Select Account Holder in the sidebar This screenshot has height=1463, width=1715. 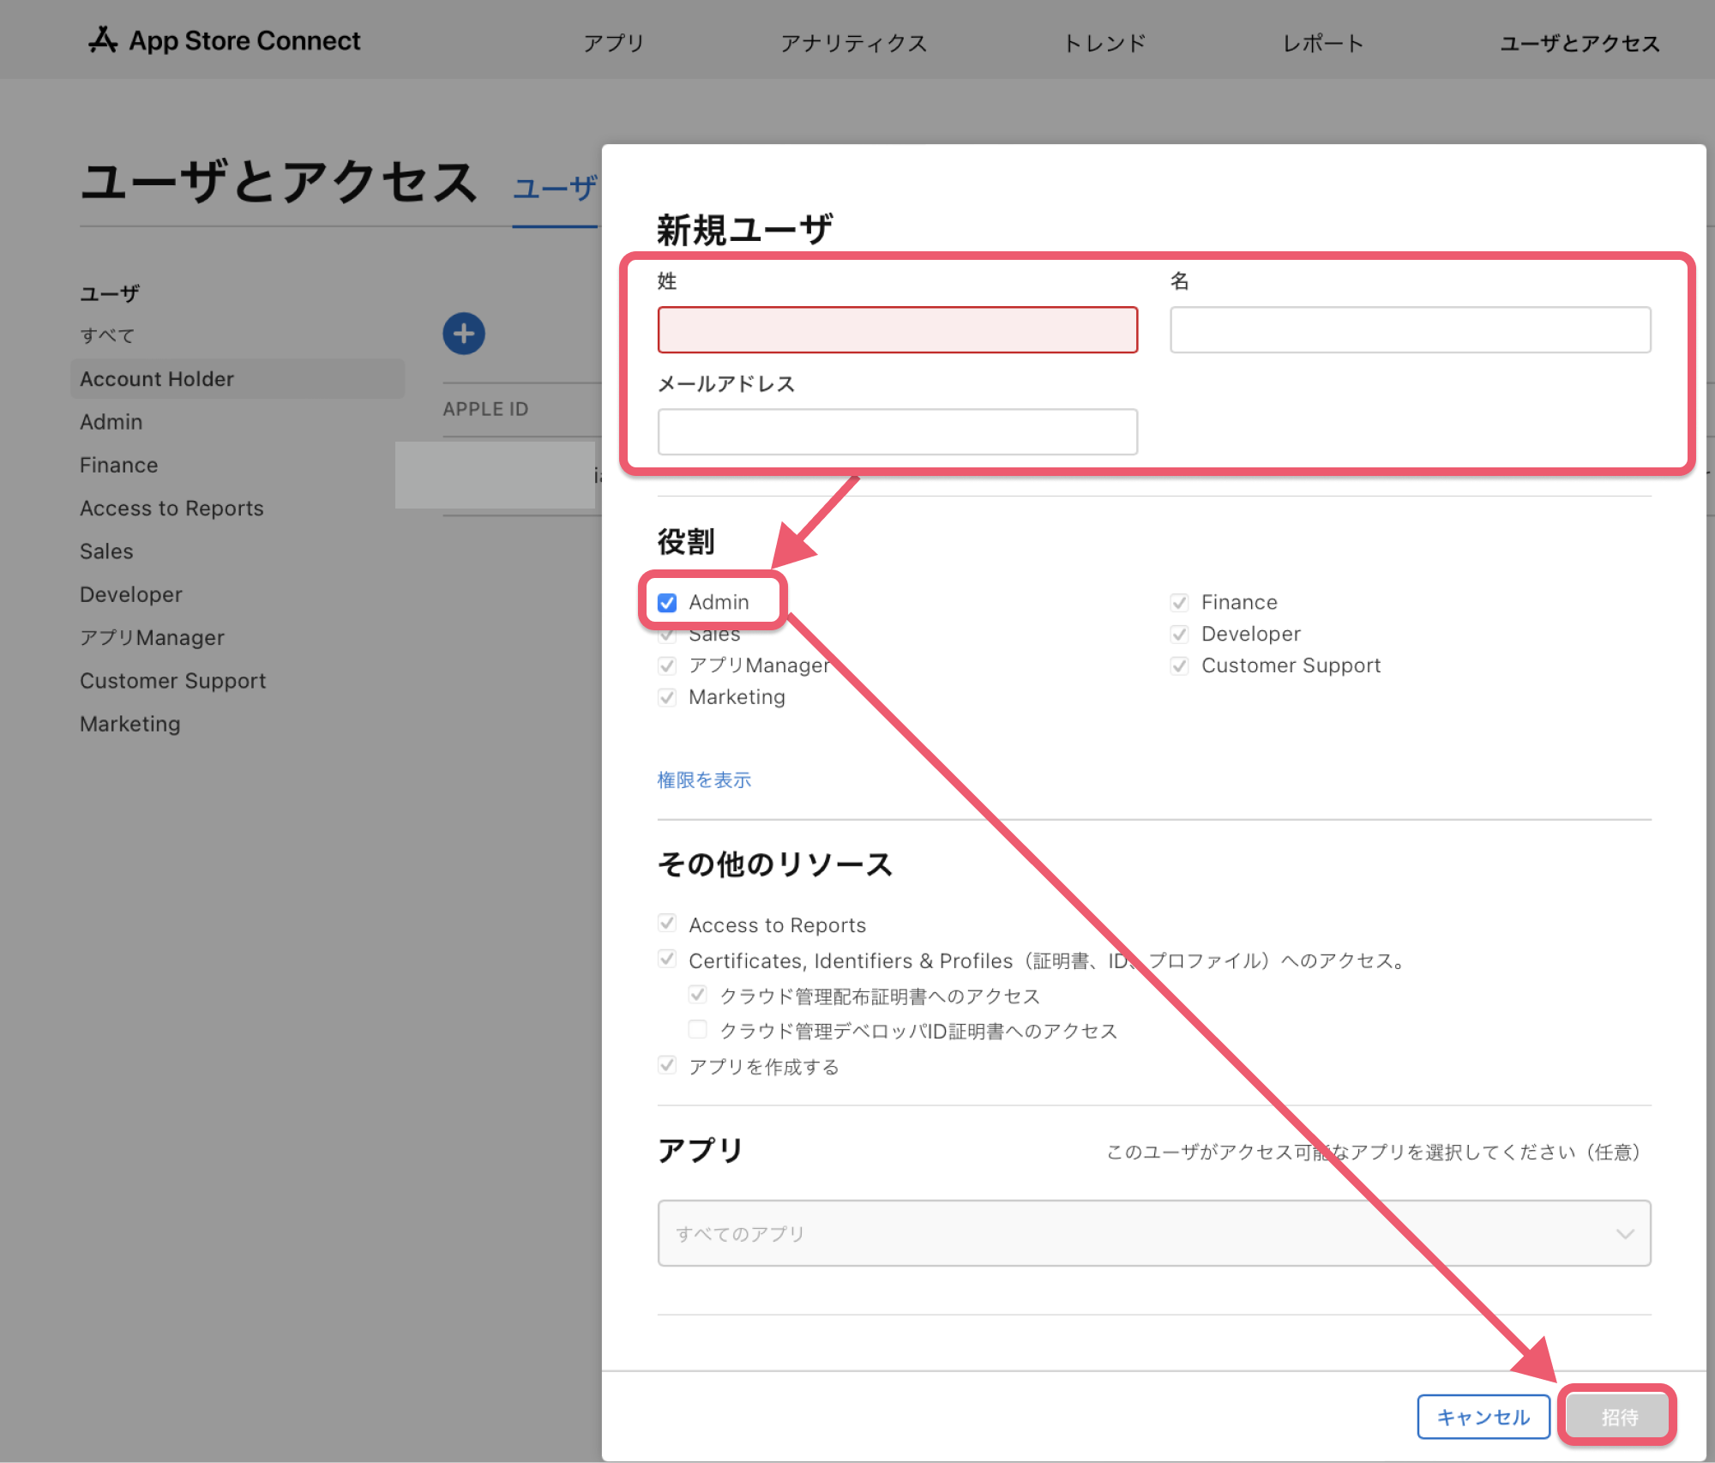pyautogui.click(x=238, y=379)
